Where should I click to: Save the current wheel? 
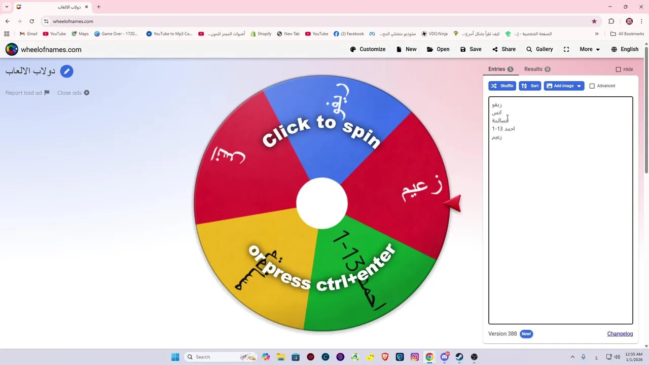click(x=471, y=49)
